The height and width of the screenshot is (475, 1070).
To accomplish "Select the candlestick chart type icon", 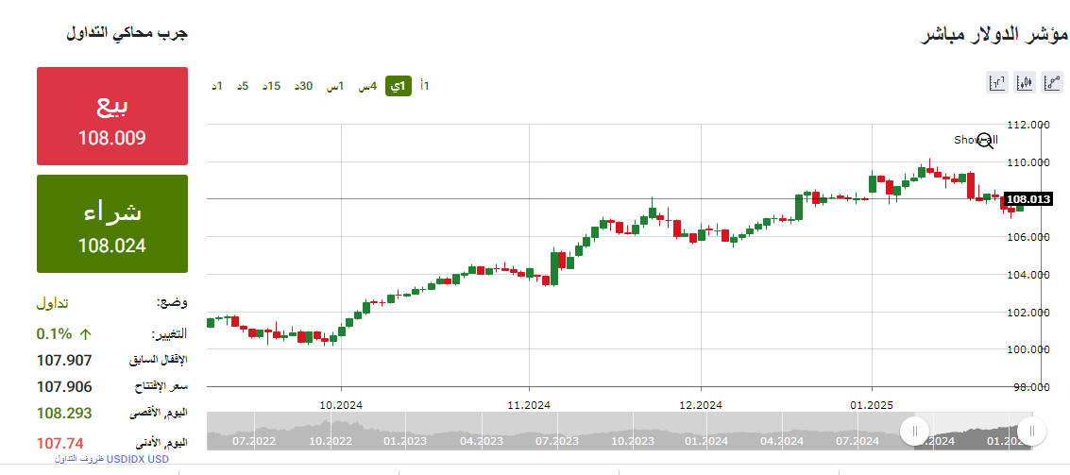I will point(1025,83).
